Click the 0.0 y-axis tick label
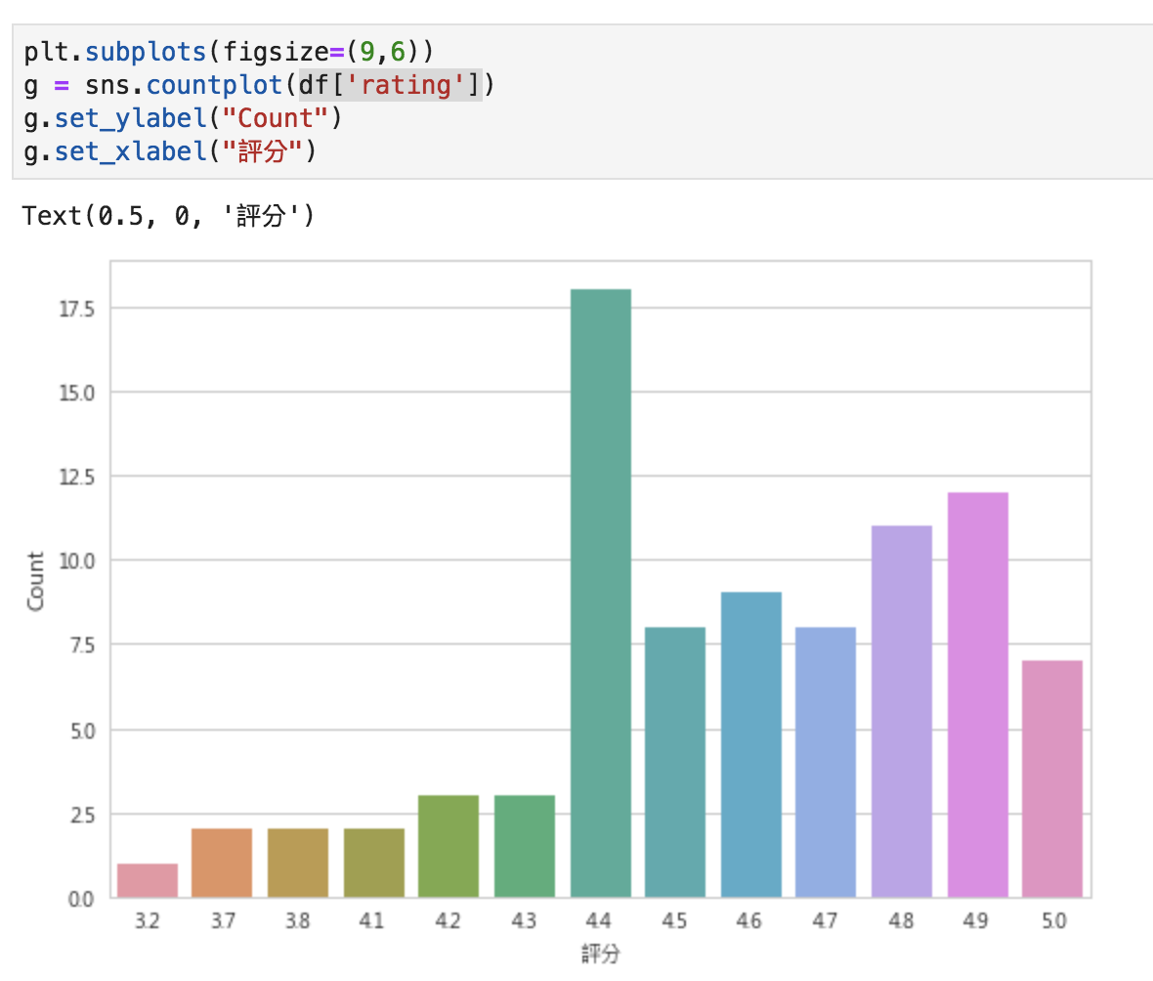Image resolution: width=1153 pixels, height=981 pixels. coord(81,899)
